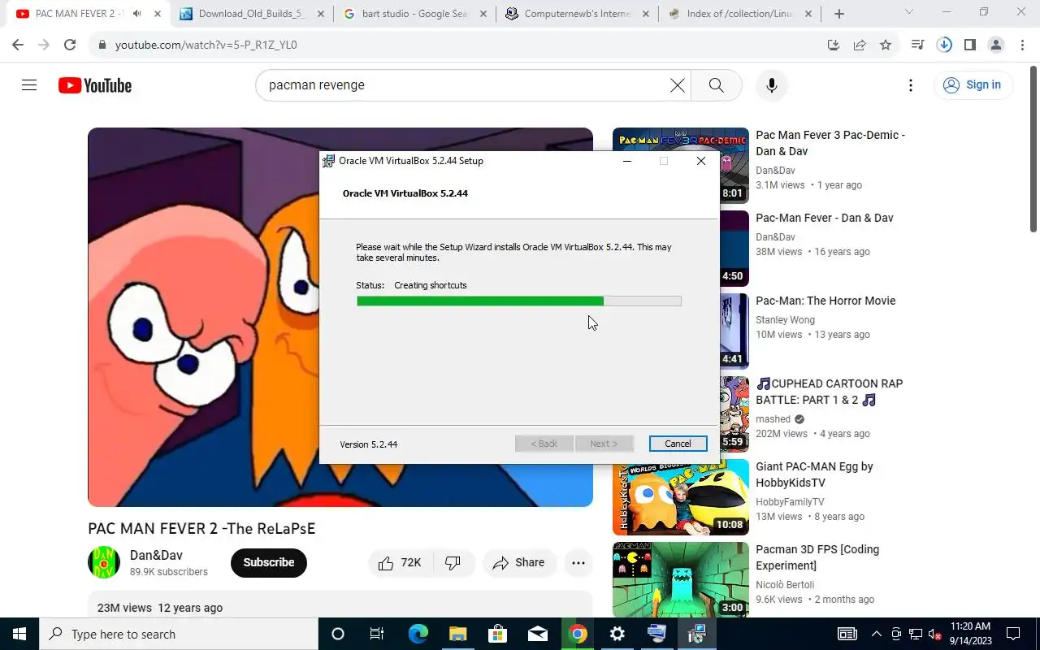Switch to Download_Old_Builds tab
1040x650 pixels.
[252, 14]
